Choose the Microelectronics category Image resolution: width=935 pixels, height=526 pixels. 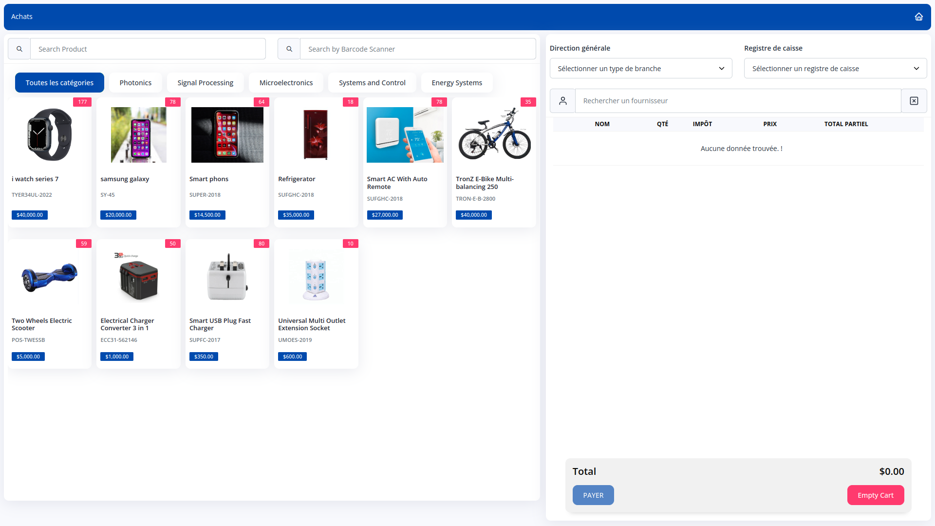pos(286,83)
